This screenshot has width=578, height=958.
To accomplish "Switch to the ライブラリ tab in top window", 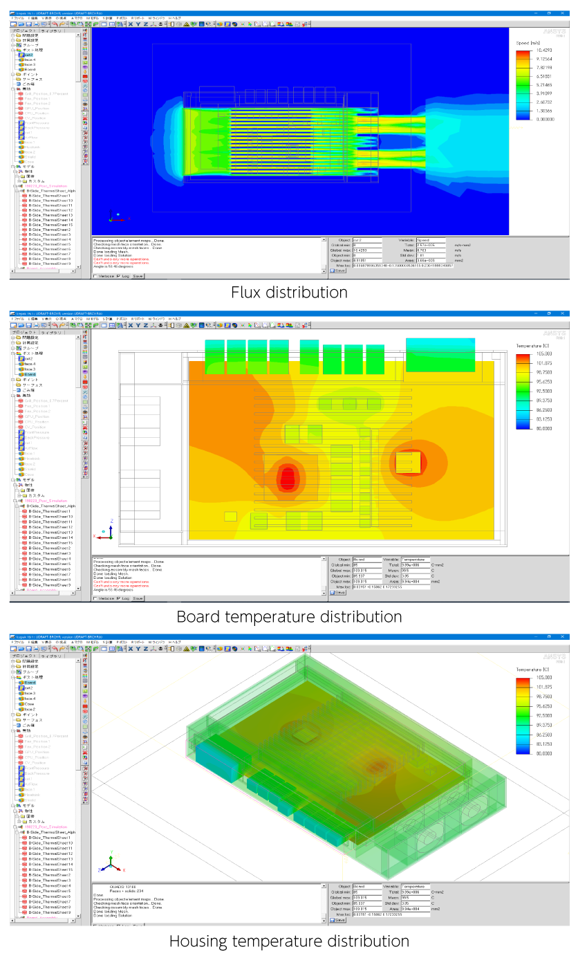I will 52,31.
